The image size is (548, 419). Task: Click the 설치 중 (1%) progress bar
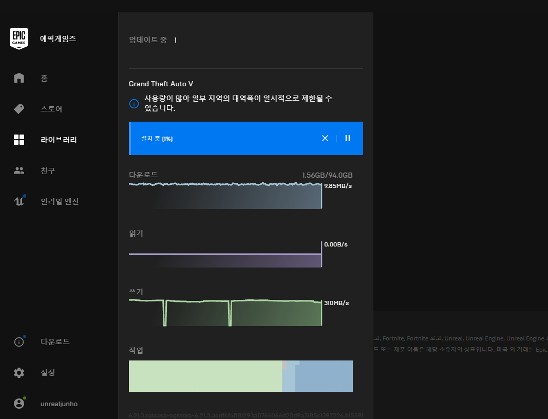[246, 139]
